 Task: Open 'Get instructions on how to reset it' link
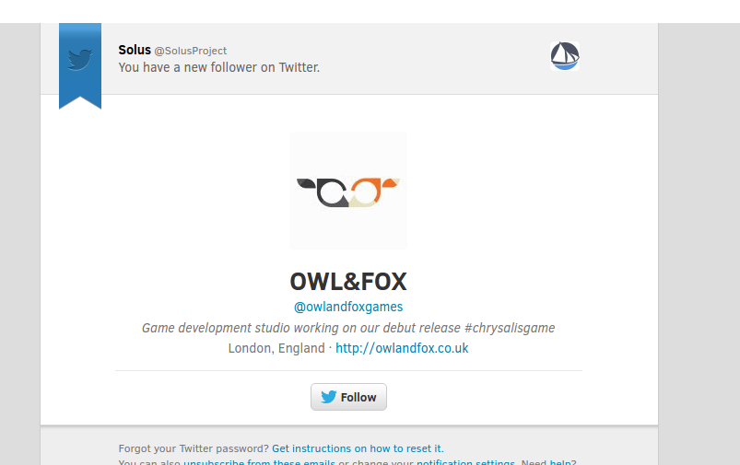click(358, 448)
